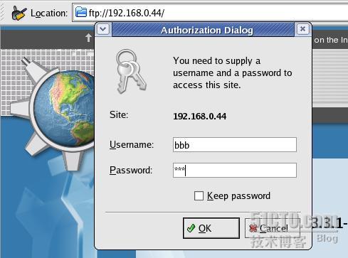The height and width of the screenshot is (258, 348).
Task: Click the up arrow in the background page
Action: click(x=88, y=38)
